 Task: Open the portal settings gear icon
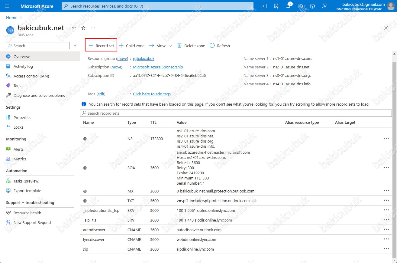(x=300, y=6)
